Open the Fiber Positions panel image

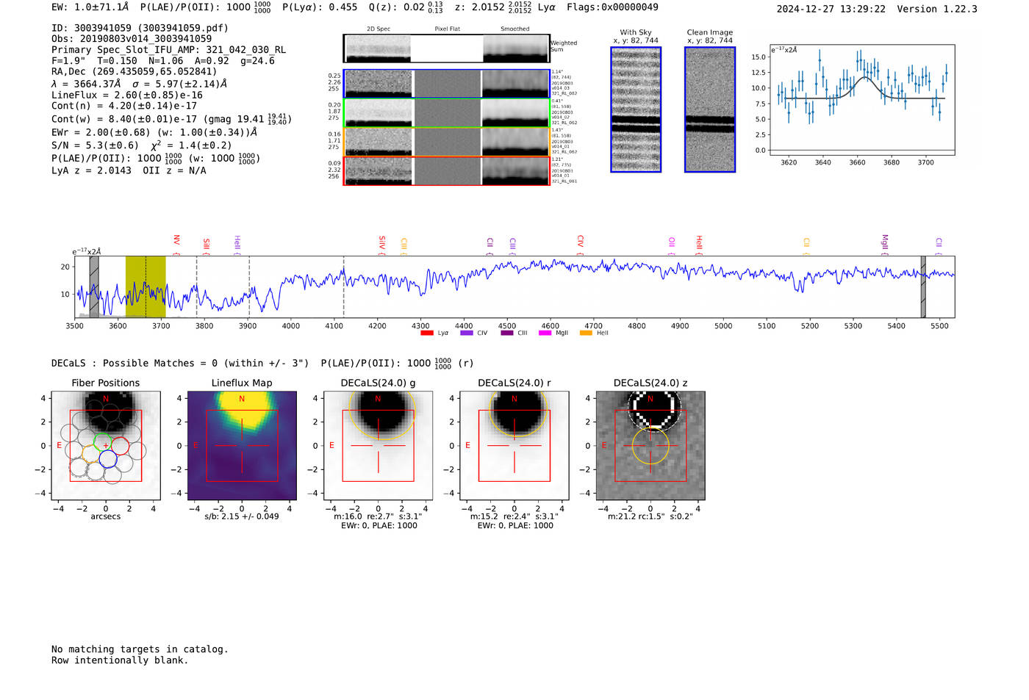[106, 446]
